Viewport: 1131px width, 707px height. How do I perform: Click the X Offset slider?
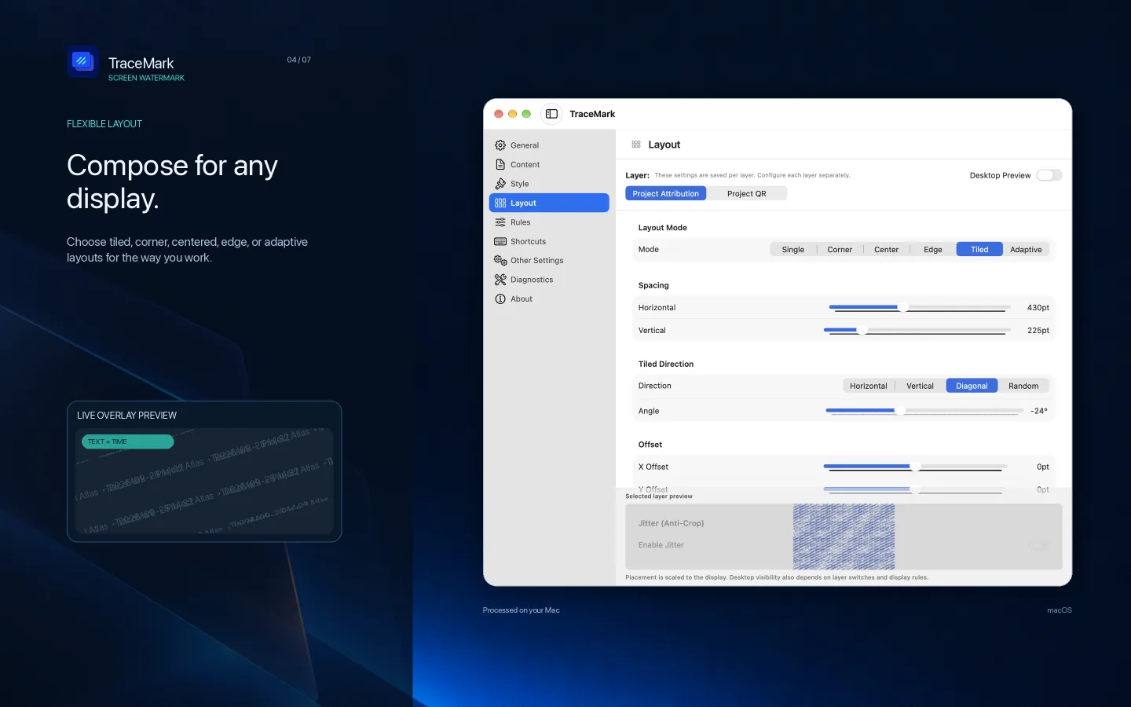tap(916, 467)
